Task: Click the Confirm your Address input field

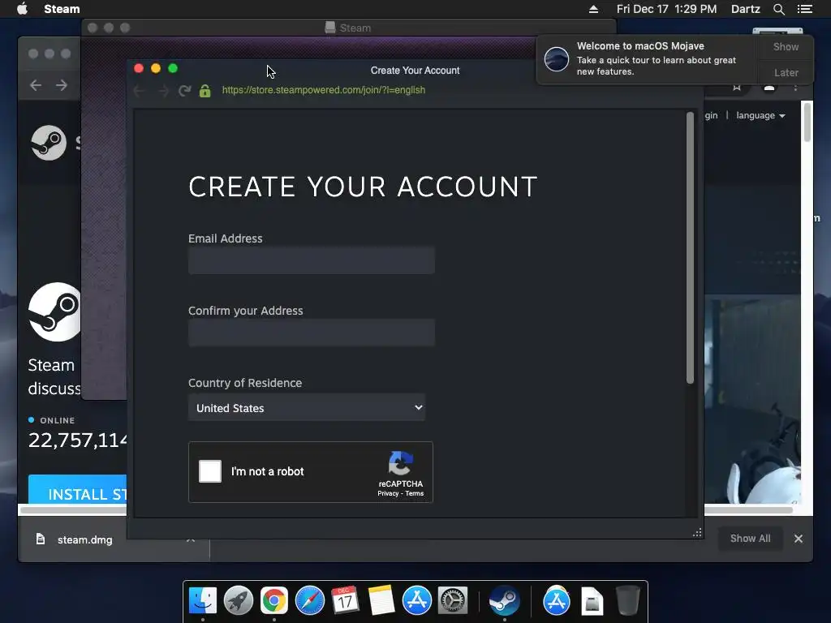Action: click(x=312, y=332)
